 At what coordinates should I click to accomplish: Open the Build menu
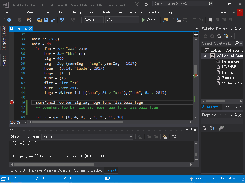pyautogui.click(x=62, y=12)
